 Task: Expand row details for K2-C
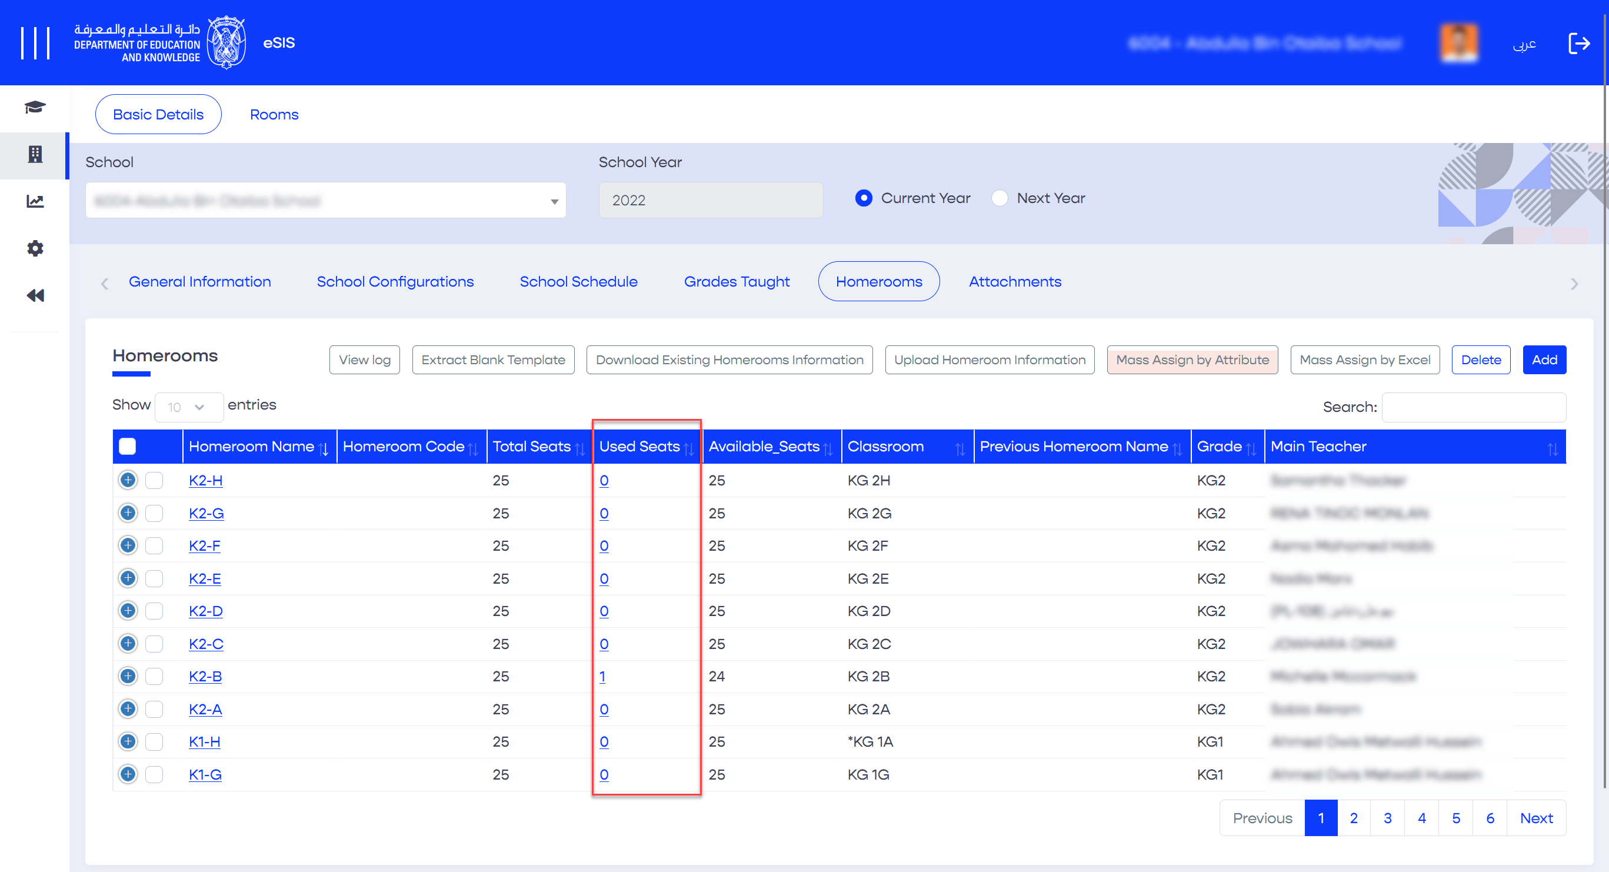tap(128, 643)
